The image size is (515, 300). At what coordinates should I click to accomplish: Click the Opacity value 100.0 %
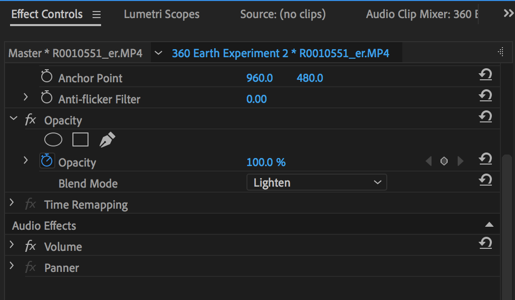point(266,163)
